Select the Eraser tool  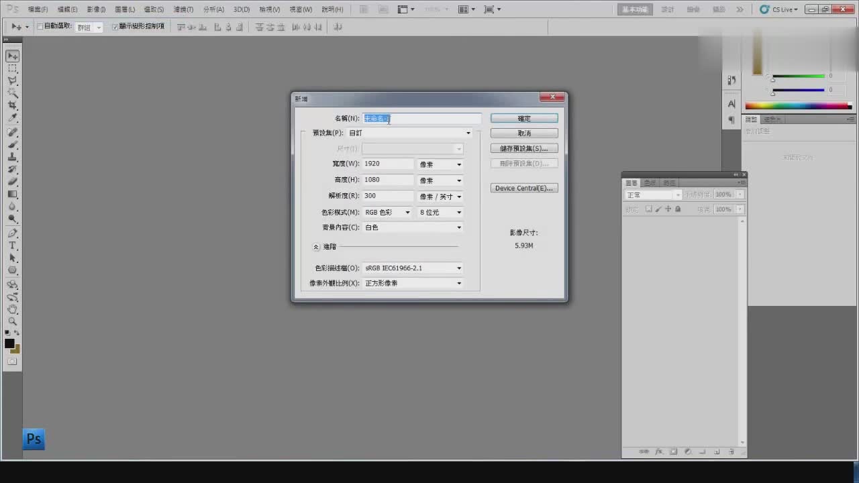coord(12,181)
